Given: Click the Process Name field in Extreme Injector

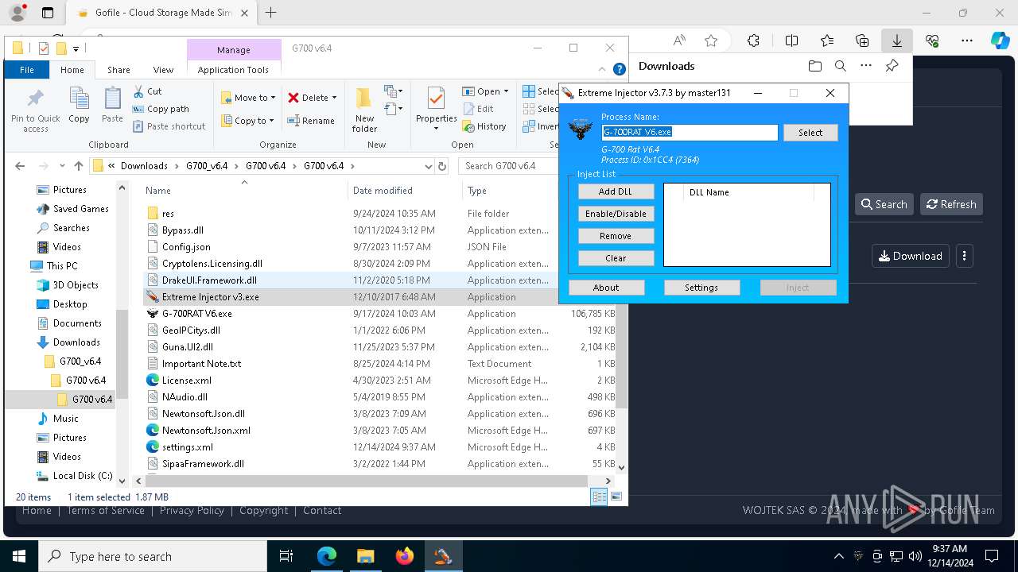Looking at the screenshot, I should click(x=690, y=133).
